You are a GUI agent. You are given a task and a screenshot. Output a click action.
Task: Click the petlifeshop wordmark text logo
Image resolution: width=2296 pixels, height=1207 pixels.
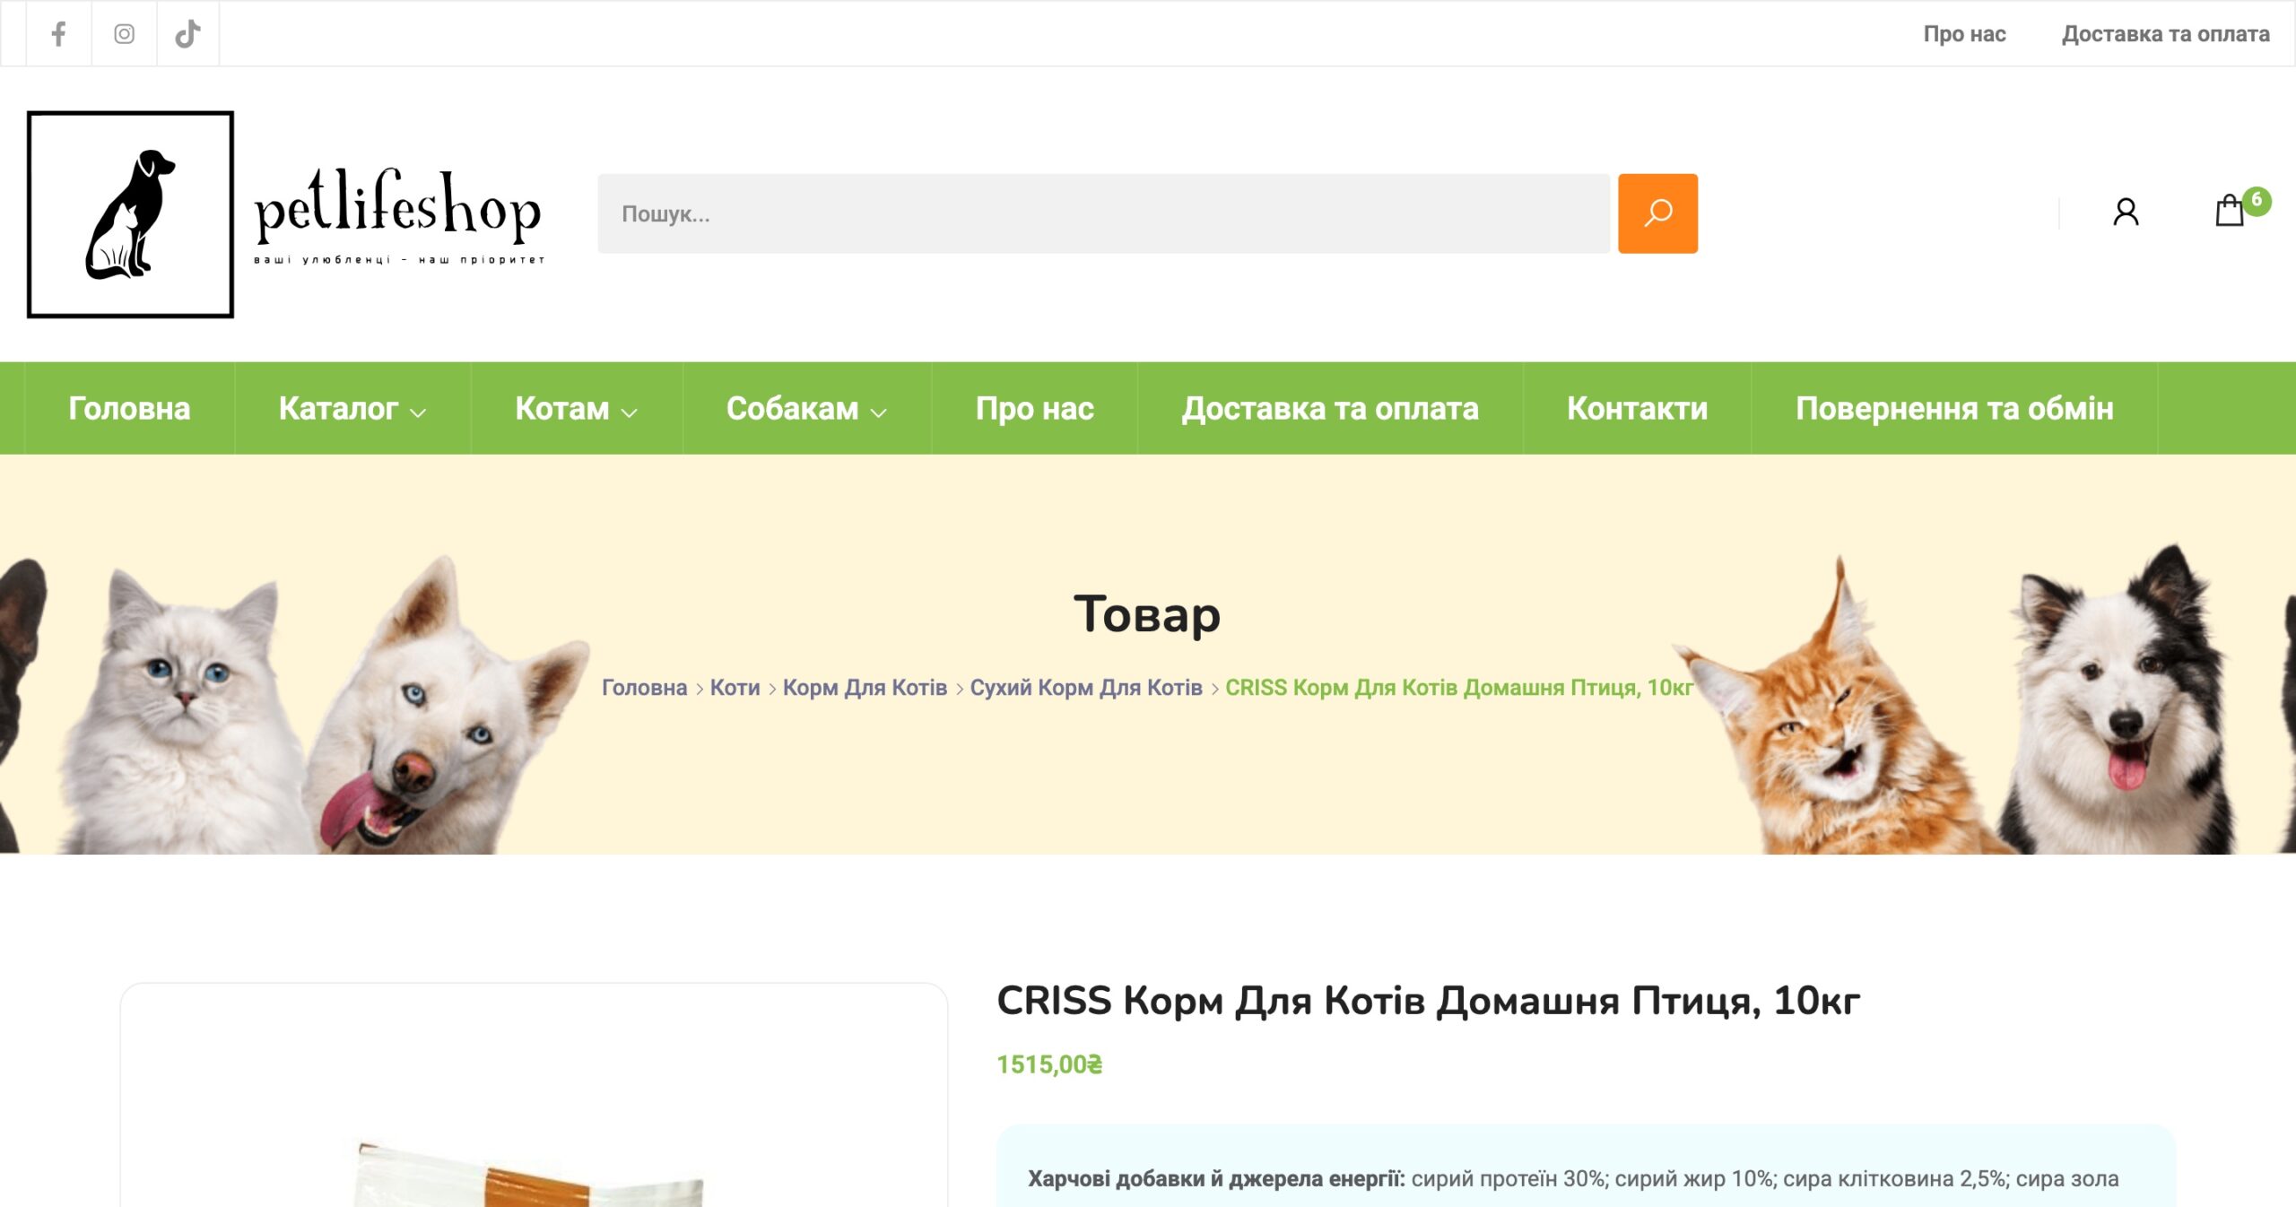[x=398, y=215]
